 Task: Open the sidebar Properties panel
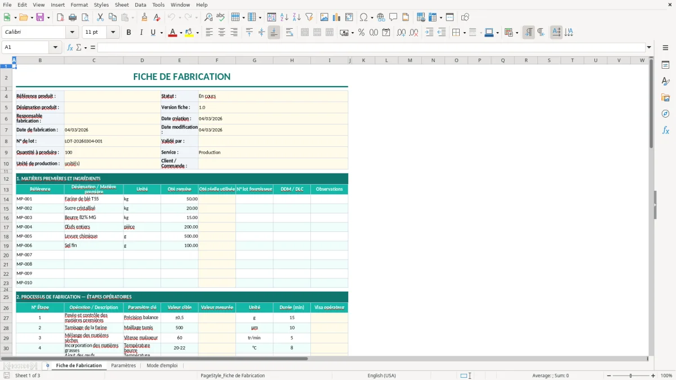(x=665, y=65)
